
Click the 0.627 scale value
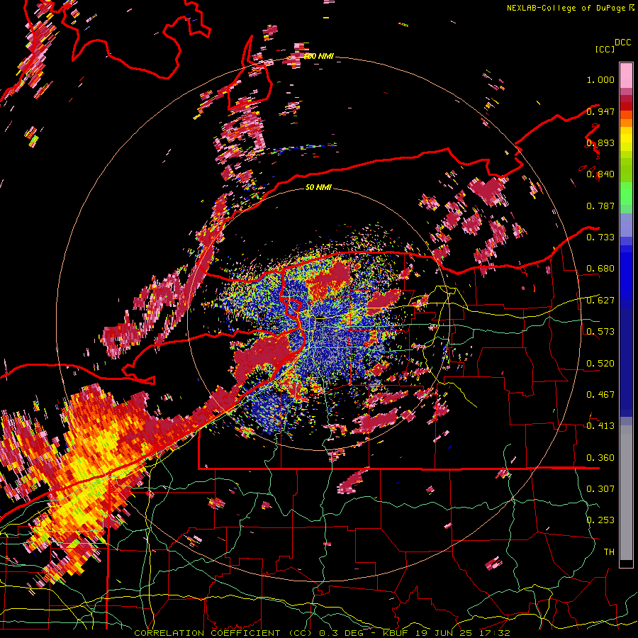tap(600, 301)
